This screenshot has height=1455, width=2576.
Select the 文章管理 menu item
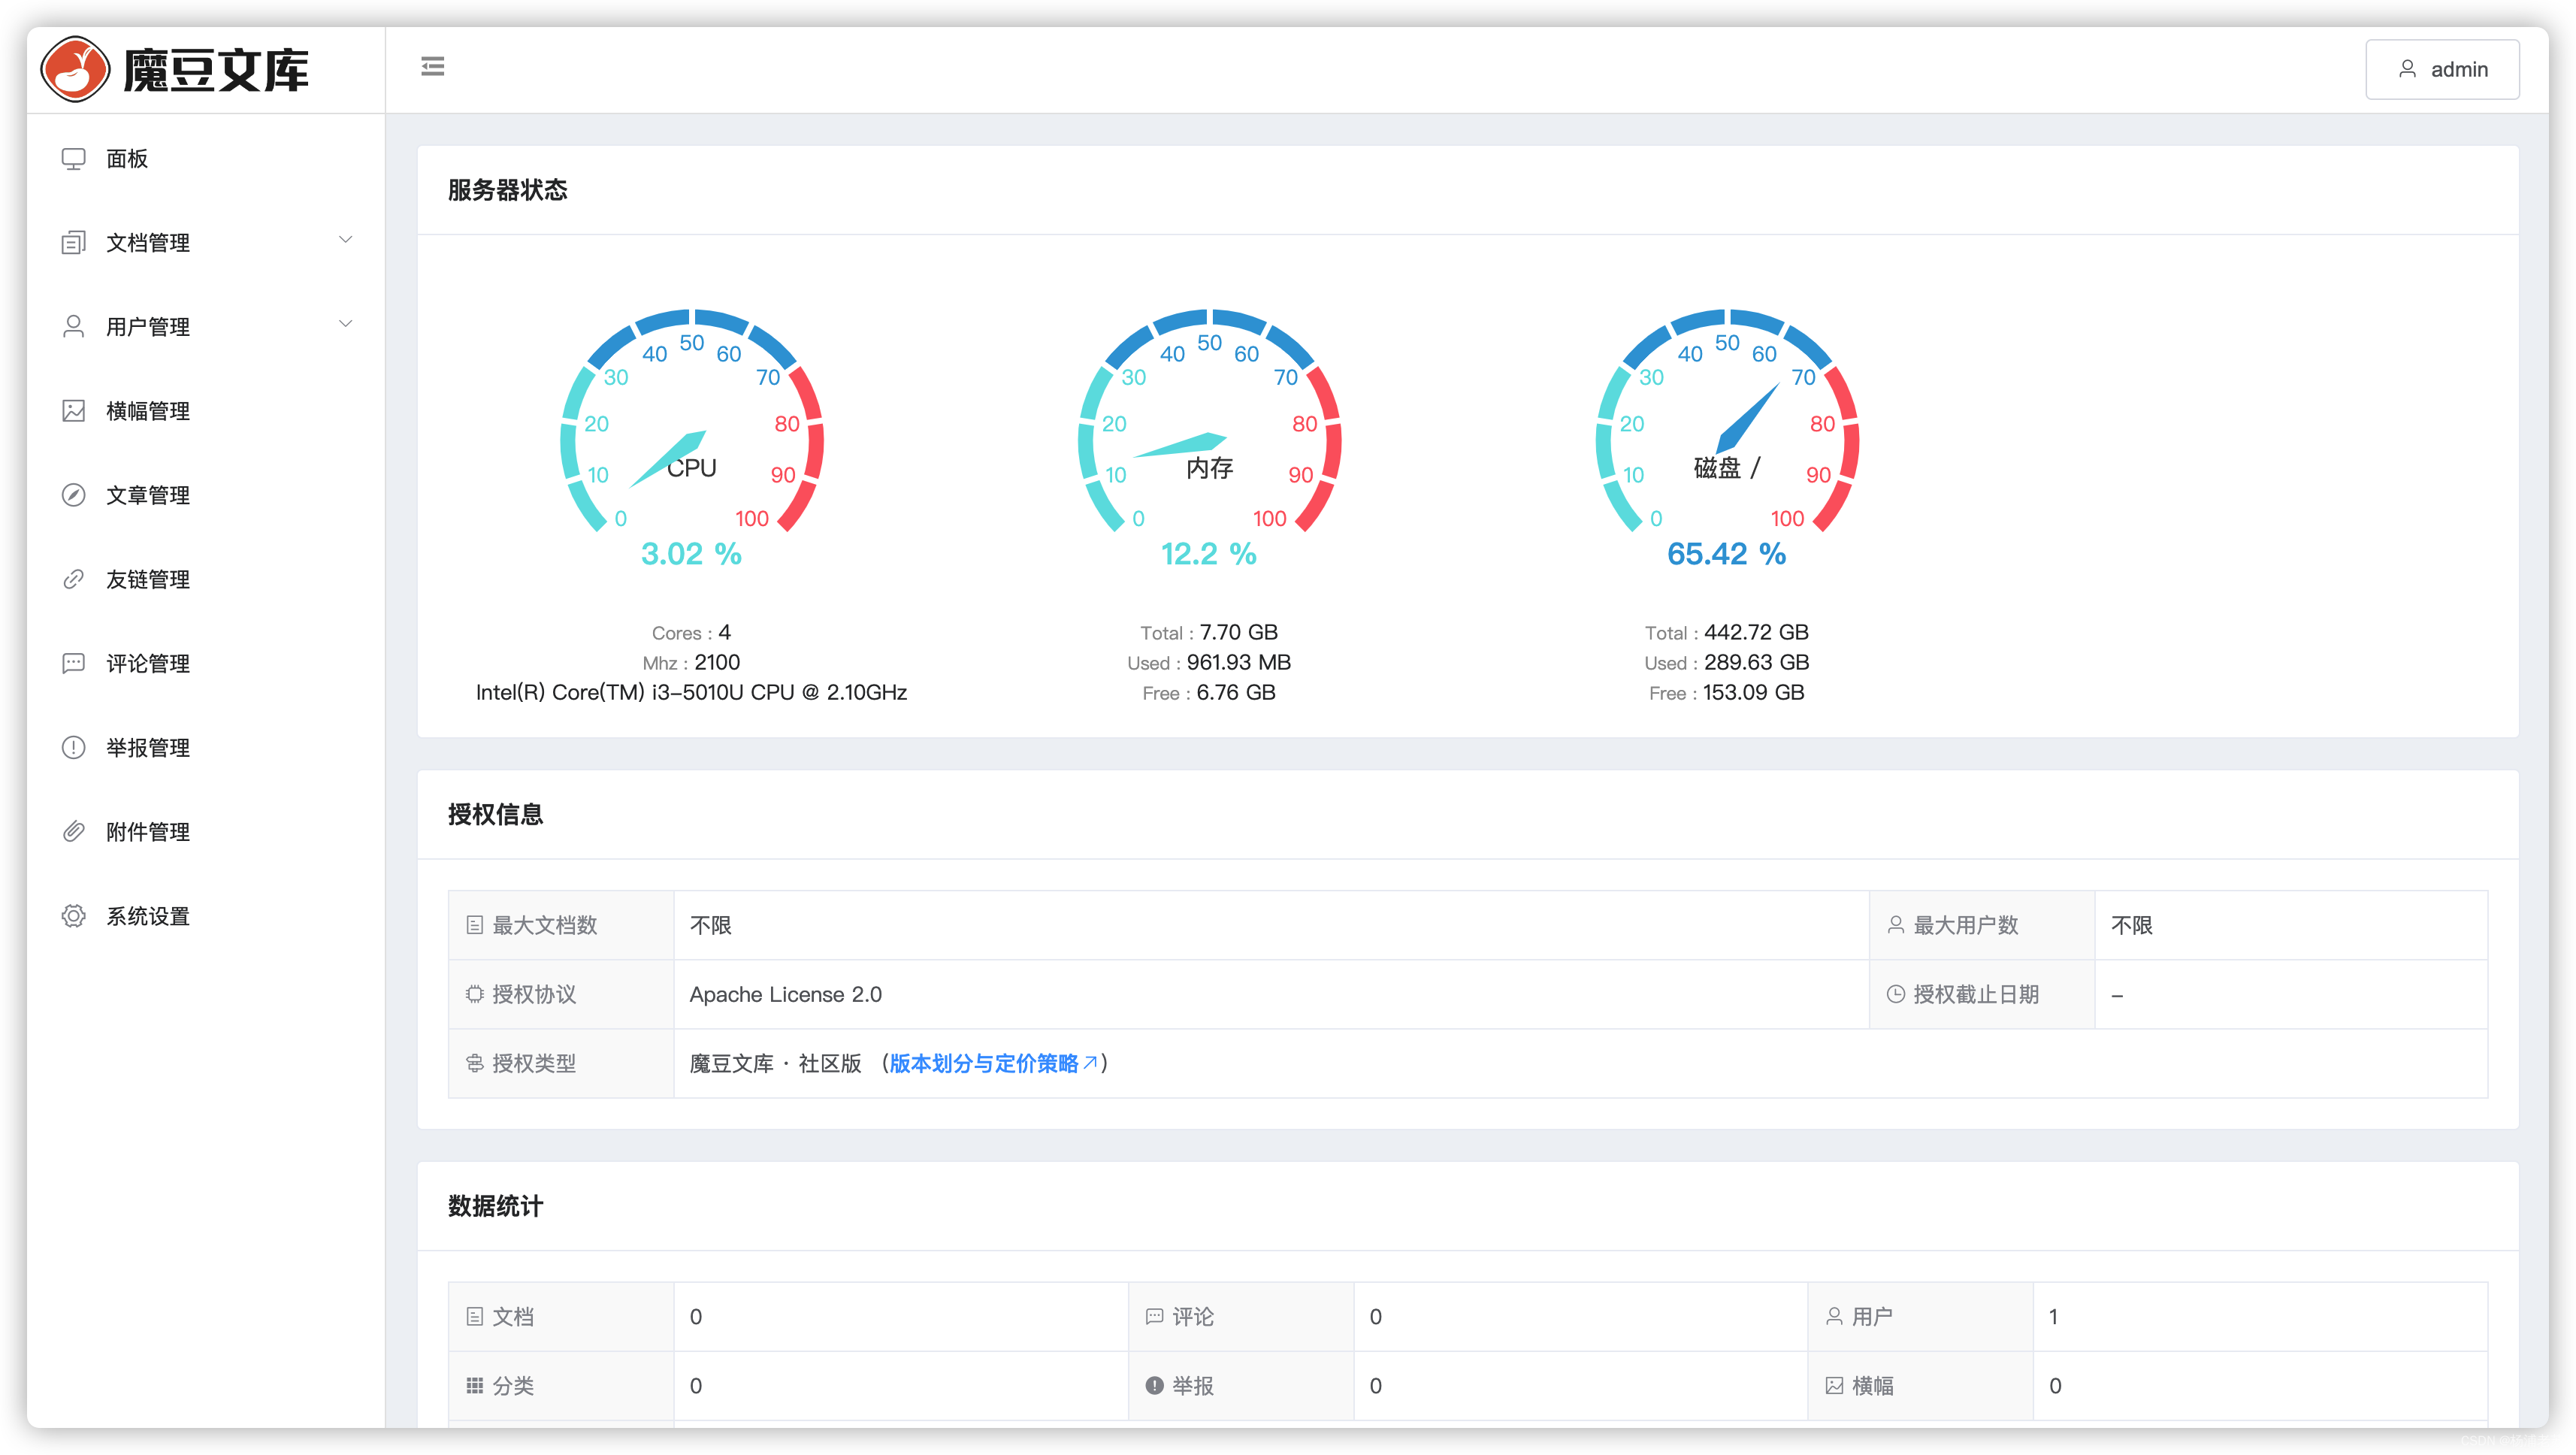click(x=148, y=495)
